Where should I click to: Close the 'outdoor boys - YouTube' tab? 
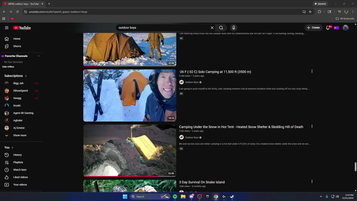pos(43,4)
